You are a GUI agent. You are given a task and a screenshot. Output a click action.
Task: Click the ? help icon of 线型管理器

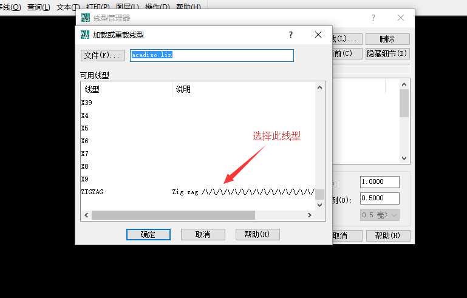click(373, 18)
